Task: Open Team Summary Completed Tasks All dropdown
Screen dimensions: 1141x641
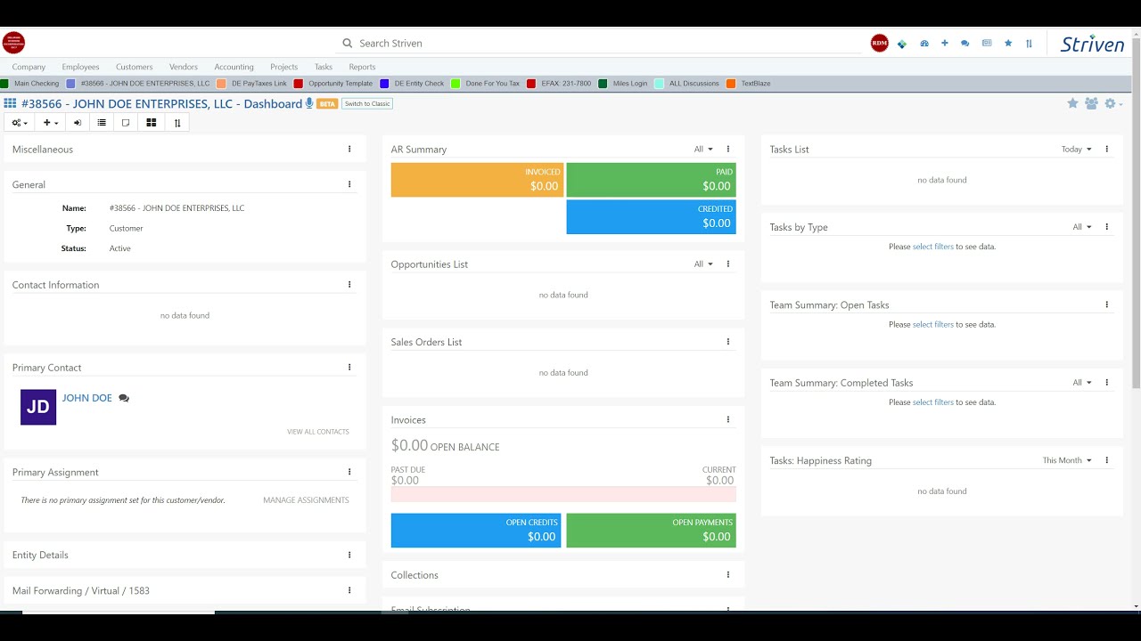Action: coord(1082,383)
